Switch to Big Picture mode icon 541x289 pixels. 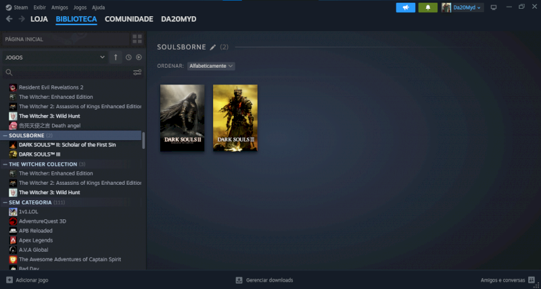(493, 7)
